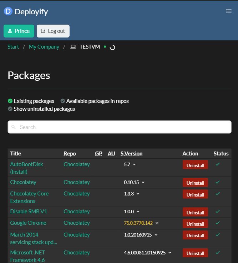Click the Title column header
238x263 pixels.
(16, 154)
